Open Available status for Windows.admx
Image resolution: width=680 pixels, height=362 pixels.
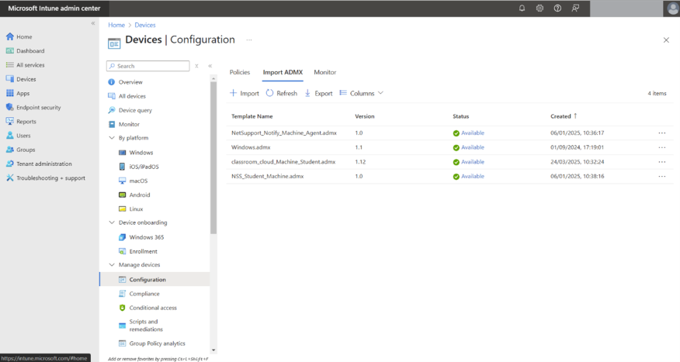point(472,147)
